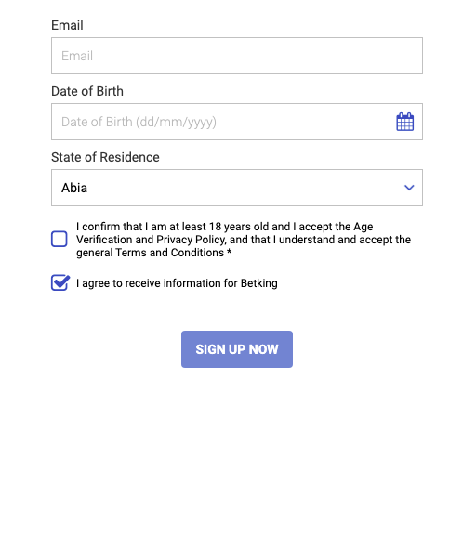Click the grey 'Email' placeholder text
This screenshot has height=549, width=476.
coord(77,56)
